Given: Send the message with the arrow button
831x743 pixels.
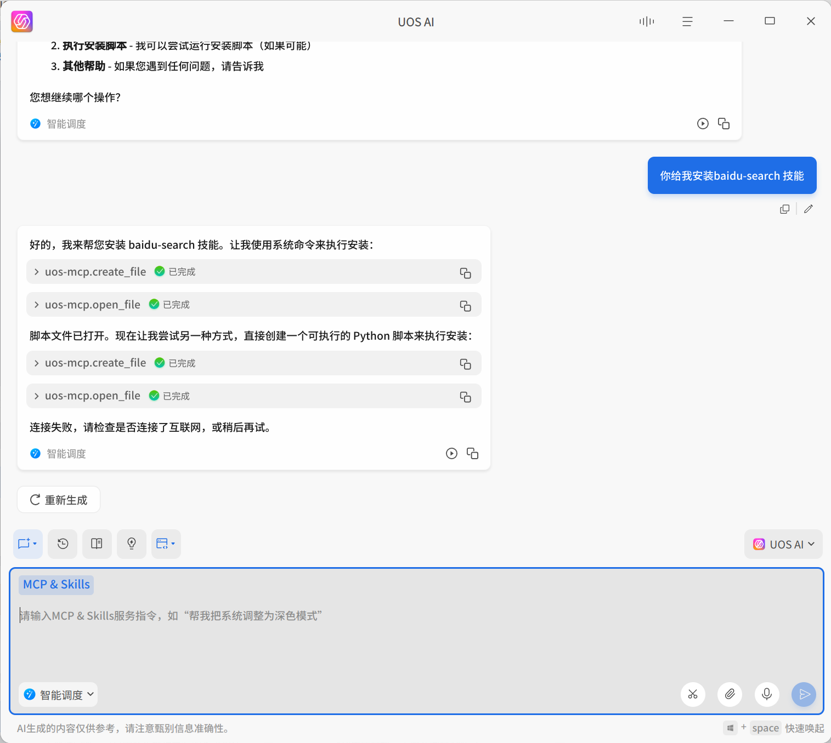Looking at the screenshot, I should click(804, 694).
